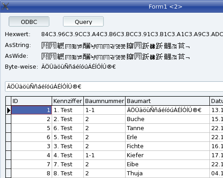This screenshot has height=178, width=223.
Task: Click the Kiefer cell in the grid
Action: tap(167, 155)
